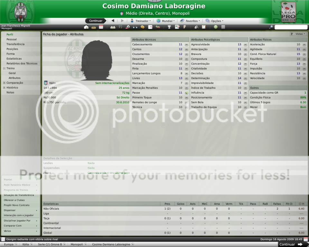Open the red calendar icon in toolbar
309x247 pixels.
(x=101, y=27)
